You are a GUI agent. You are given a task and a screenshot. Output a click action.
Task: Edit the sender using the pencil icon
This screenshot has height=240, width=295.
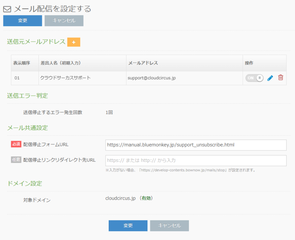click(270, 78)
